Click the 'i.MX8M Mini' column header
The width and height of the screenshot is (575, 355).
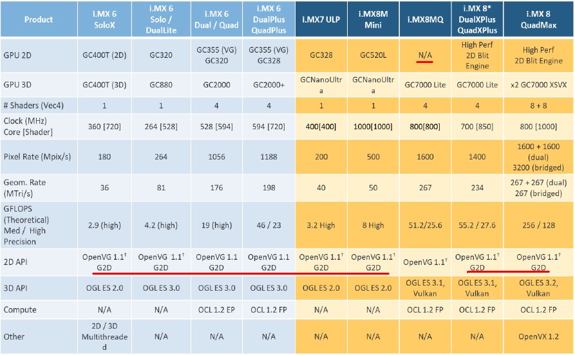coord(373,19)
